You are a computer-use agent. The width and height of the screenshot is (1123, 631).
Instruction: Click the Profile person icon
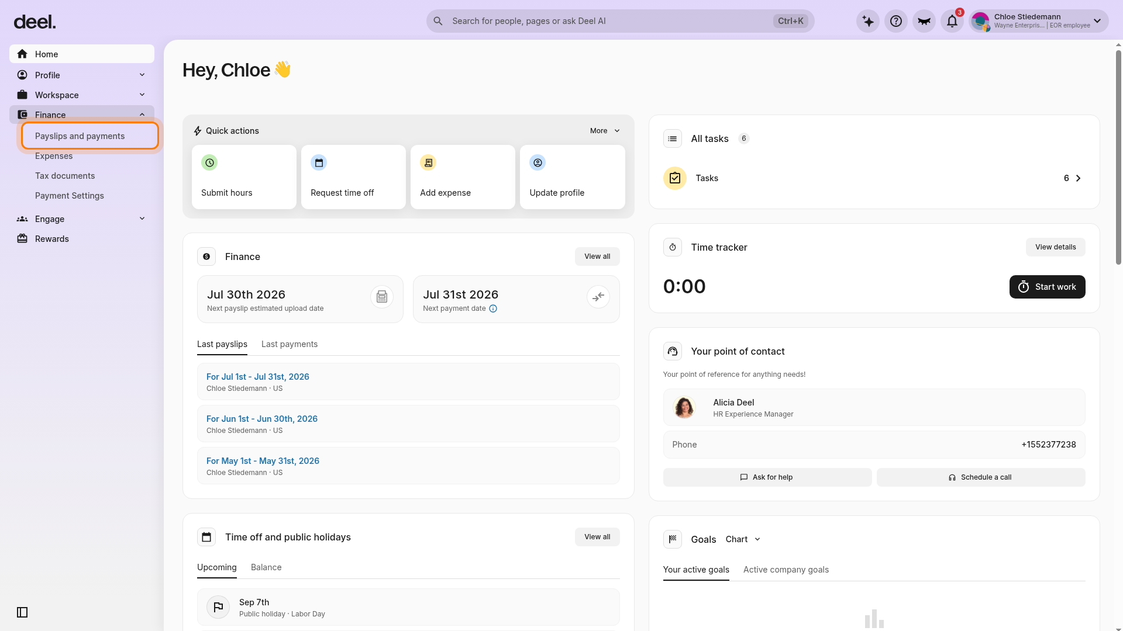point(22,75)
